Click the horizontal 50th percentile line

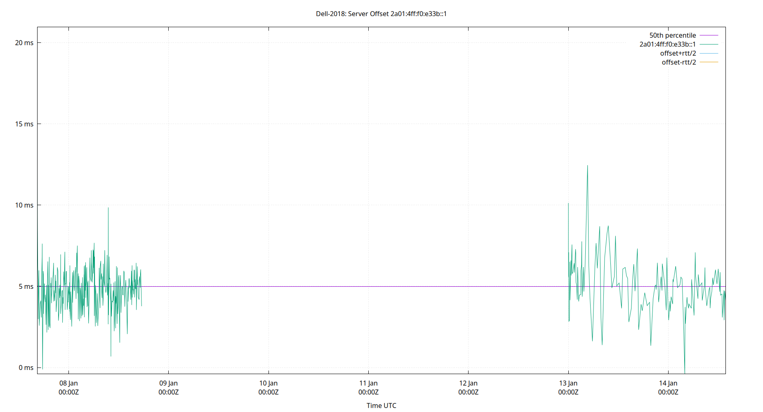coord(371,287)
